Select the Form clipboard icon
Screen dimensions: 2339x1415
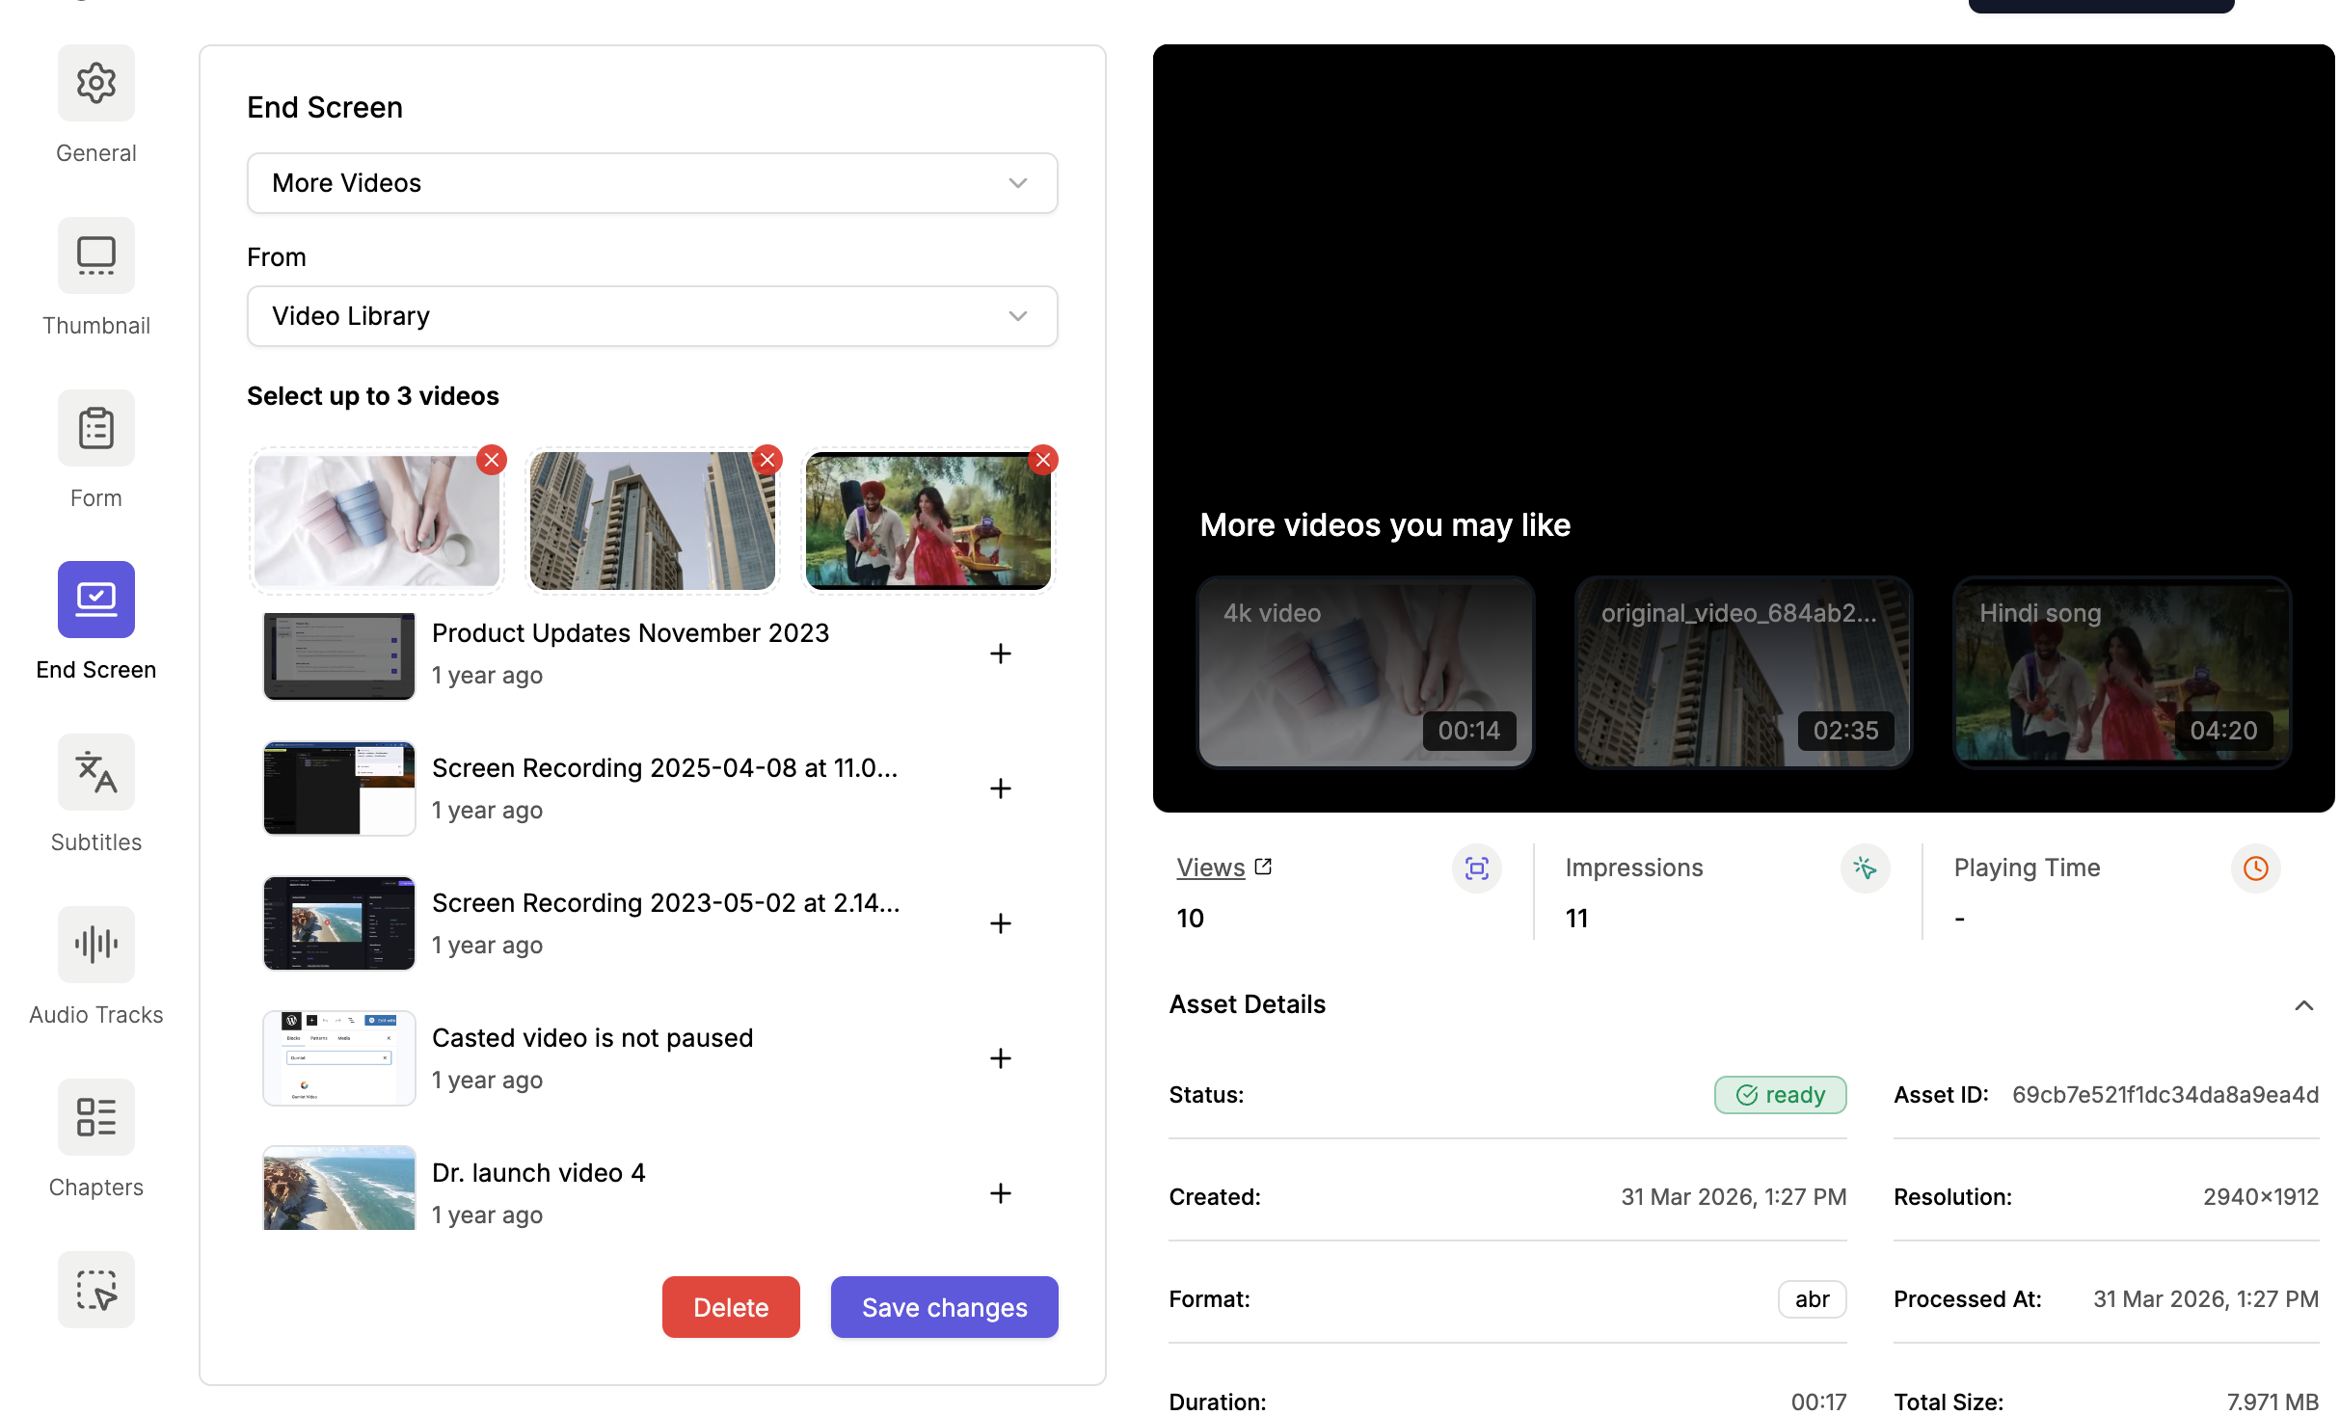click(95, 429)
